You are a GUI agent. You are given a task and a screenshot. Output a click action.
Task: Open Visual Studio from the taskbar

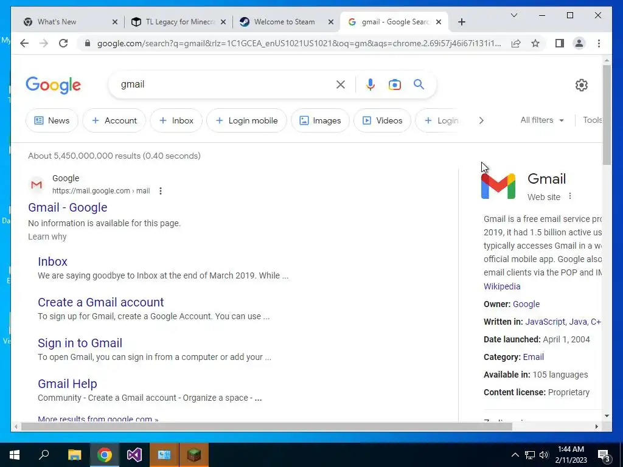134,455
